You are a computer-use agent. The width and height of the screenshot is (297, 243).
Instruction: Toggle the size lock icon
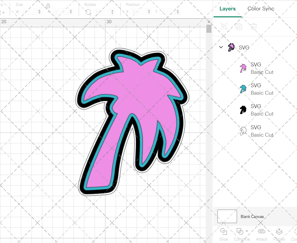48,6
